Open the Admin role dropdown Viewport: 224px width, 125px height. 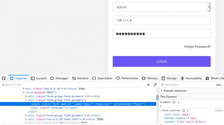[161, 7]
